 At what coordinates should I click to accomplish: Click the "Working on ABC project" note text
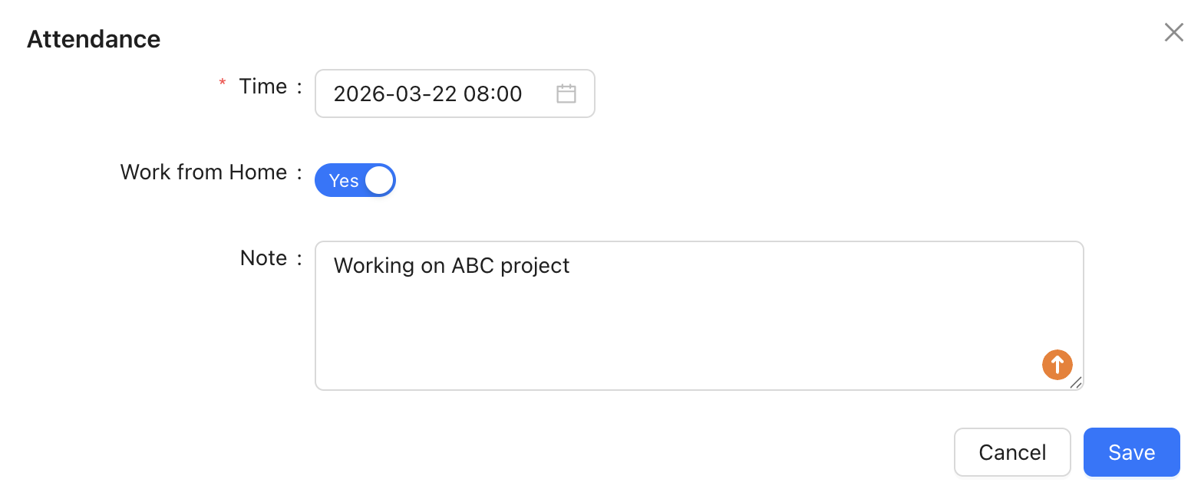451,266
